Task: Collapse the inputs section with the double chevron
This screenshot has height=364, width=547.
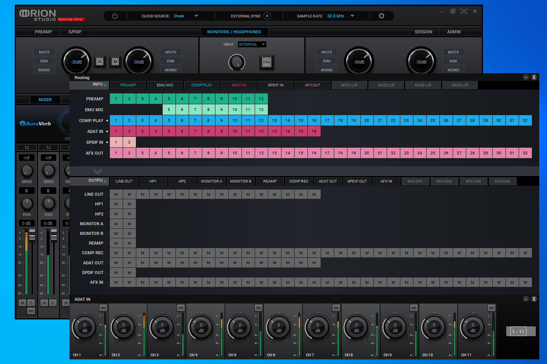Action: pyautogui.click(x=97, y=171)
